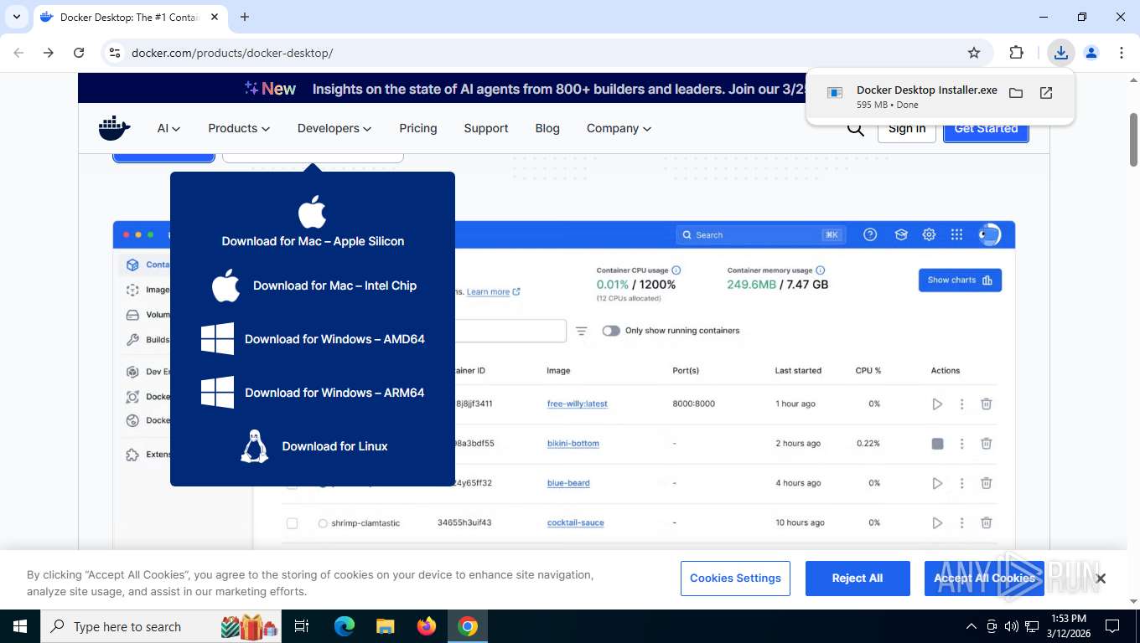Open a new browser tab

[x=245, y=17]
